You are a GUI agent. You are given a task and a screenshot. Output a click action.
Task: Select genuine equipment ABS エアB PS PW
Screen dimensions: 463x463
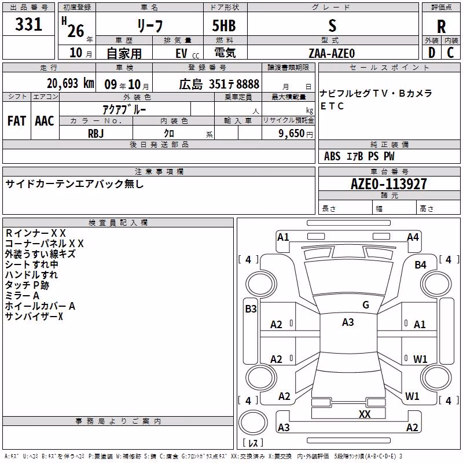359,156
